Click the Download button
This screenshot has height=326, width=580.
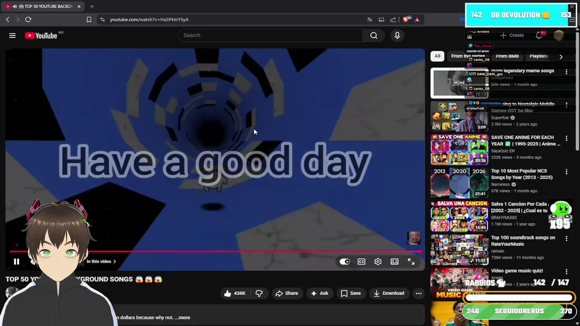pyautogui.click(x=389, y=293)
